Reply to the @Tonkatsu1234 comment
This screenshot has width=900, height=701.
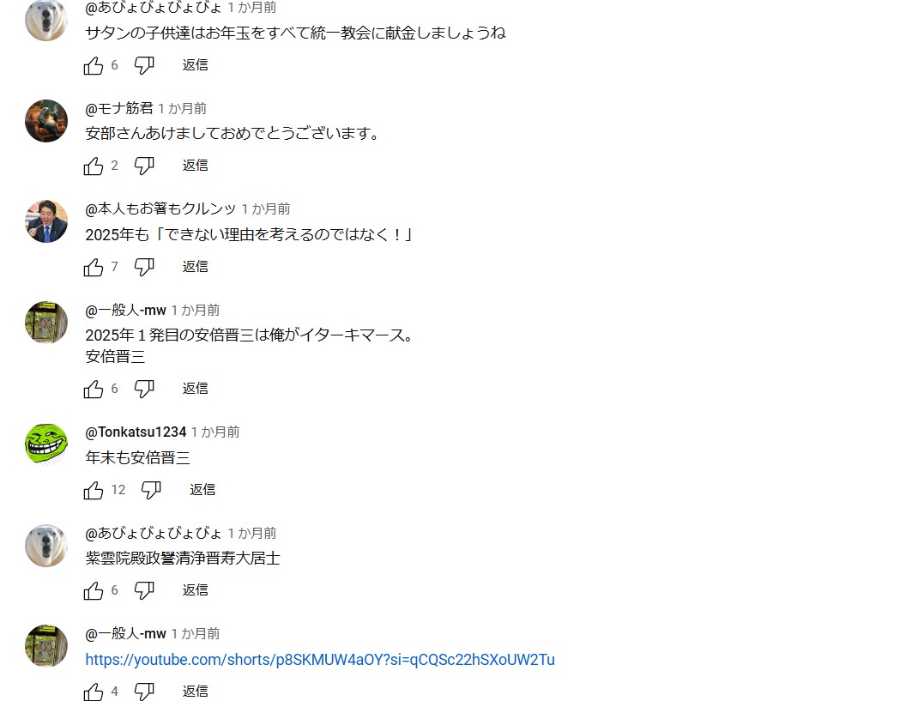point(202,490)
